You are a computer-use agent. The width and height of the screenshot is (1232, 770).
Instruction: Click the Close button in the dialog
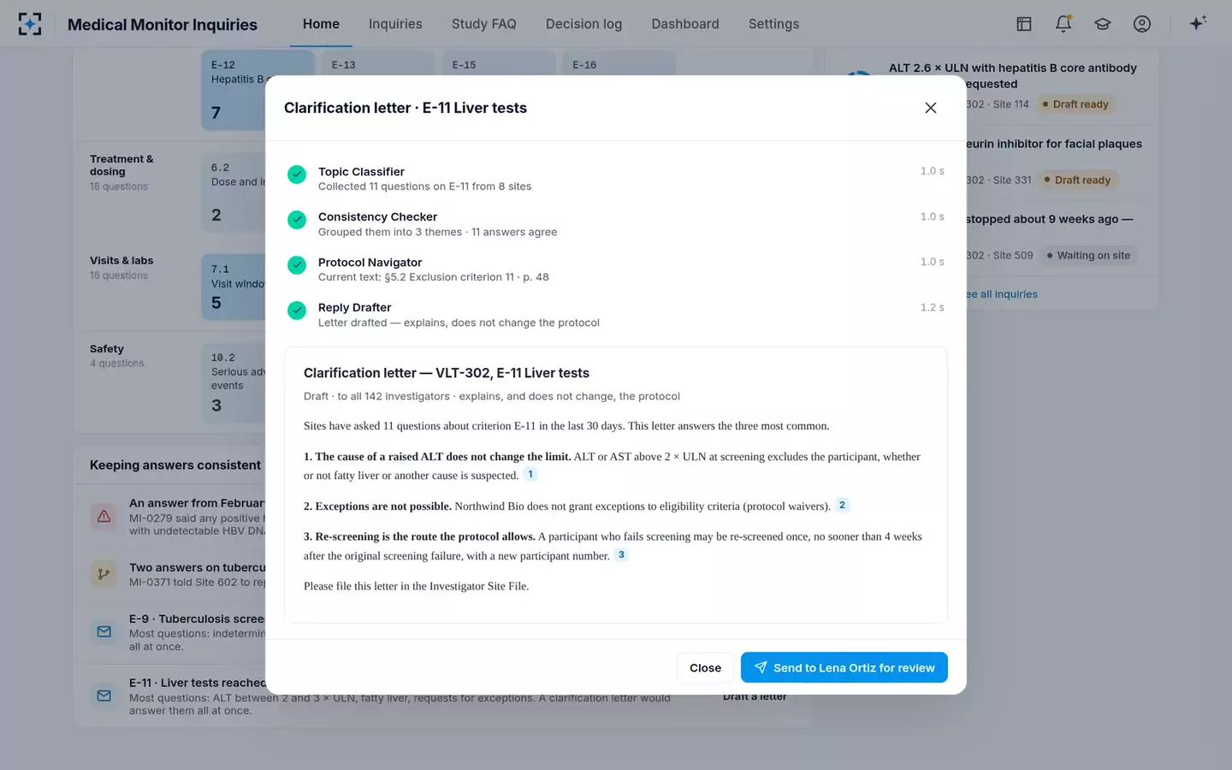point(705,667)
